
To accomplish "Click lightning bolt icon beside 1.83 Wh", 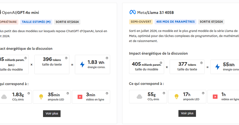I will [82, 64].
